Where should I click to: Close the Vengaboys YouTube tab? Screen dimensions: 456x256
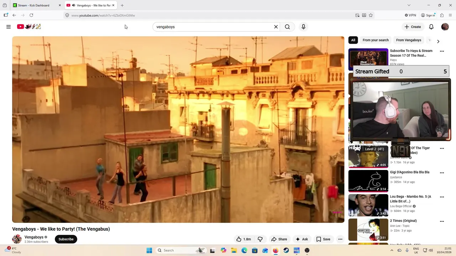pos(113,5)
